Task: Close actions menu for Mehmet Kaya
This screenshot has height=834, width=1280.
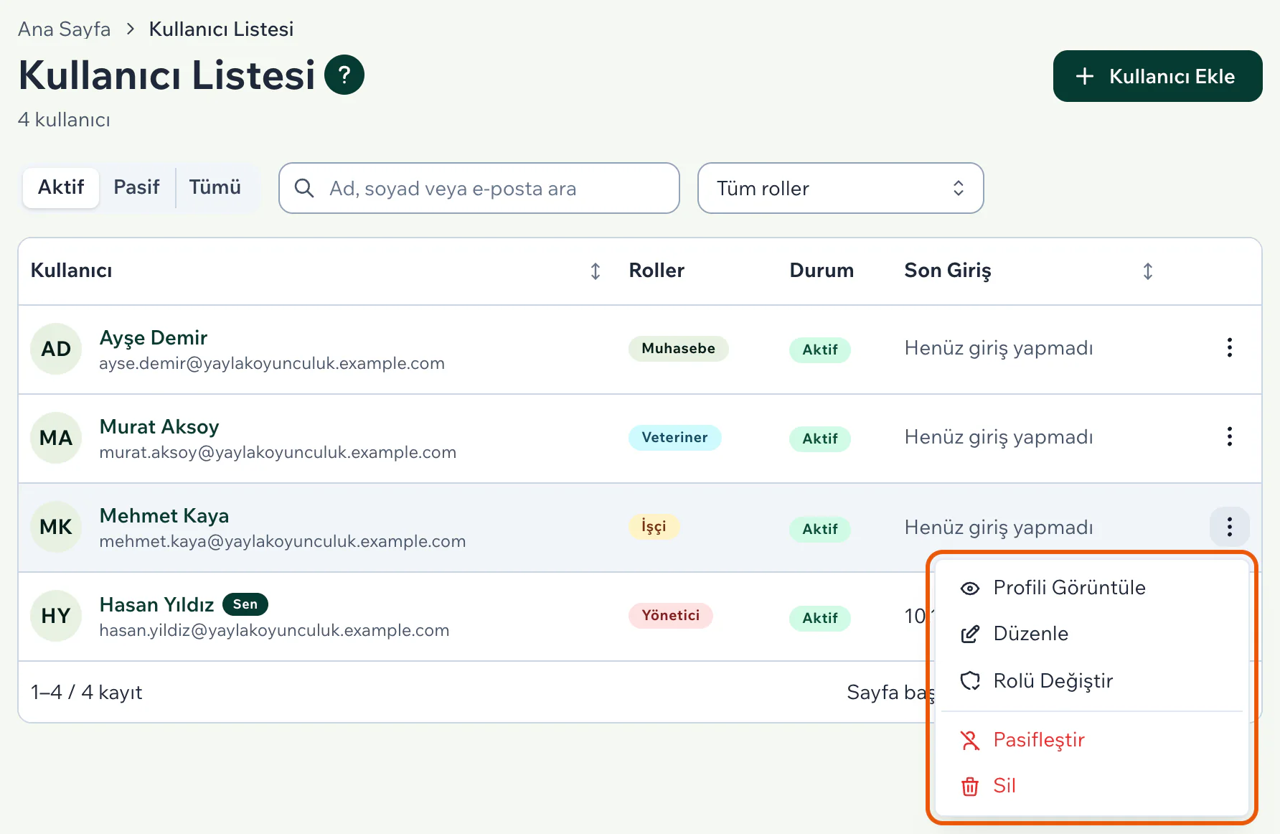Action: click(x=1229, y=527)
